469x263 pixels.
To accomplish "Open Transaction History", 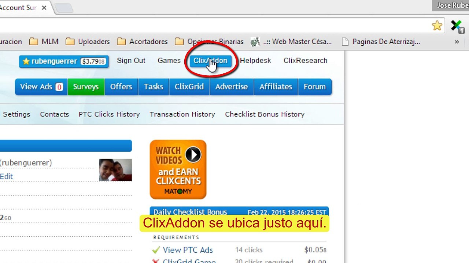I will pyautogui.click(x=182, y=114).
